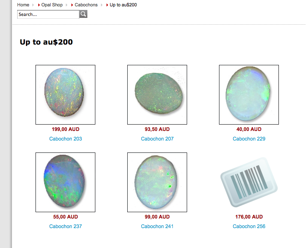Click the search magnifier icon

(83, 14)
